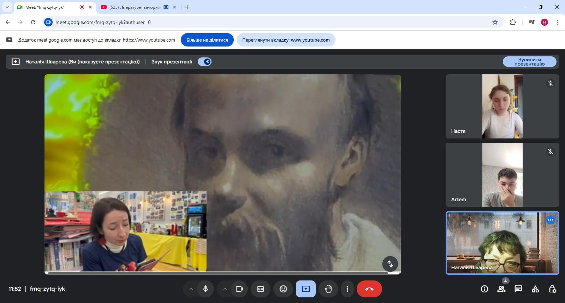Viewport: 565px width, 303px height.
Task: Click the muted mic icon on Artem tile
Action: tap(551, 151)
